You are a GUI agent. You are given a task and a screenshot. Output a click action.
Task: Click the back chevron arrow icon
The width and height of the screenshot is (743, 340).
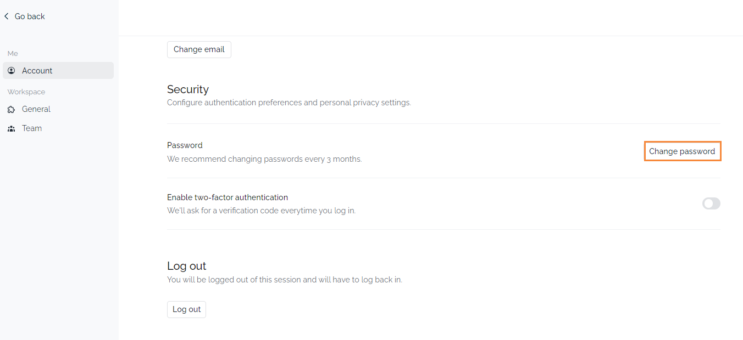coord(7,16)
